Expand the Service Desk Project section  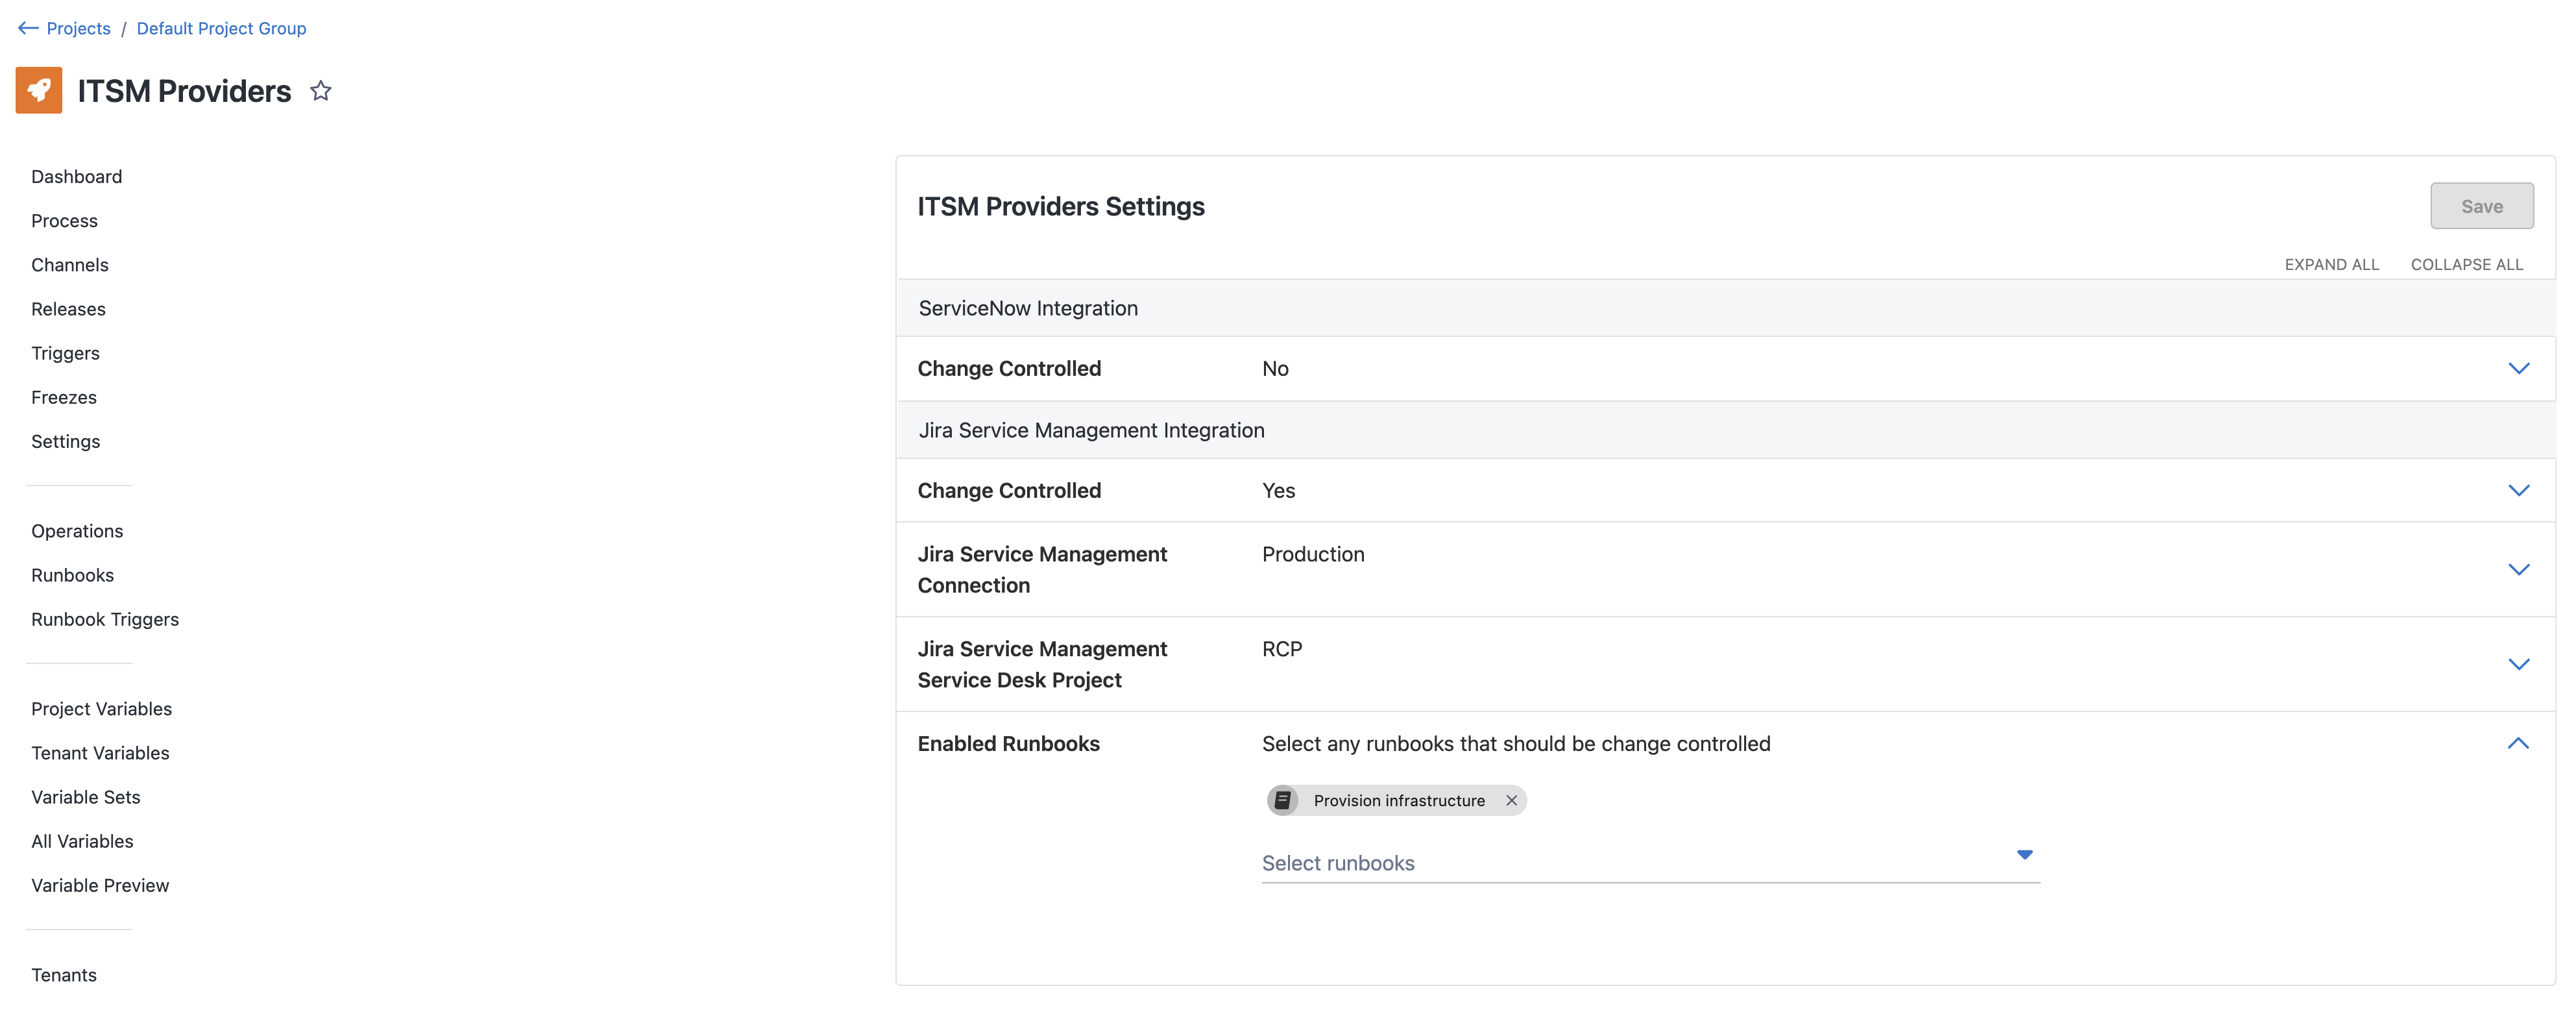[2518, 665]
